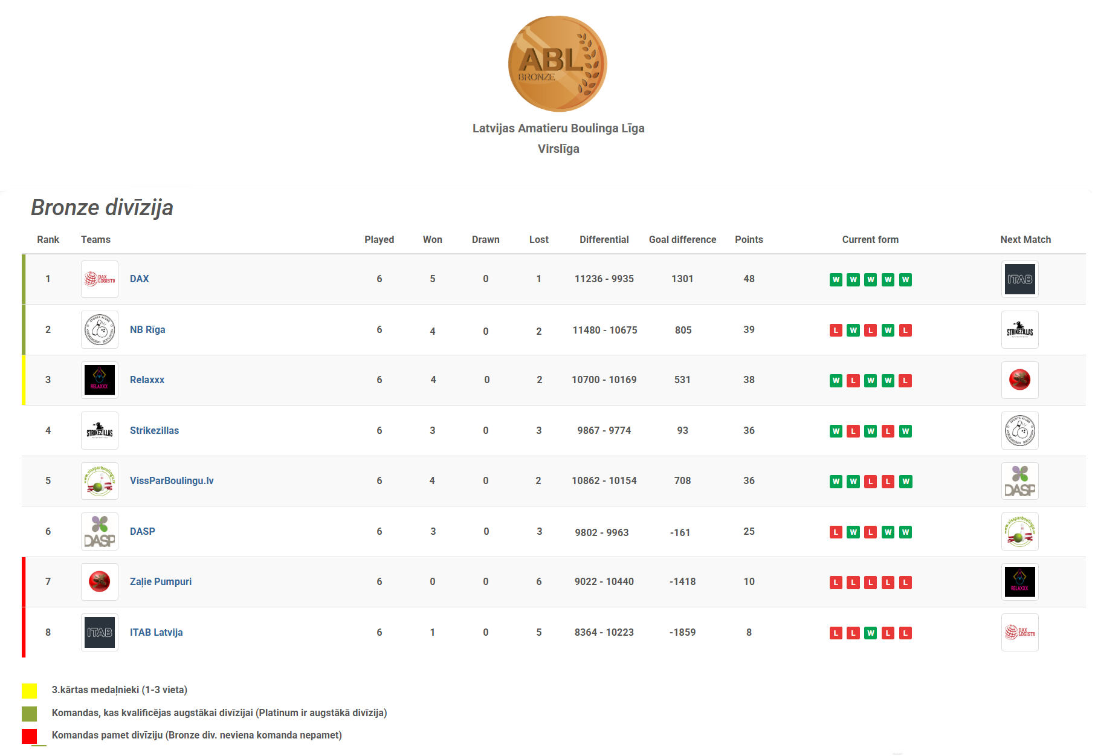
Task: Click the DASP team logo in rank 6
Action: (100, 532)
